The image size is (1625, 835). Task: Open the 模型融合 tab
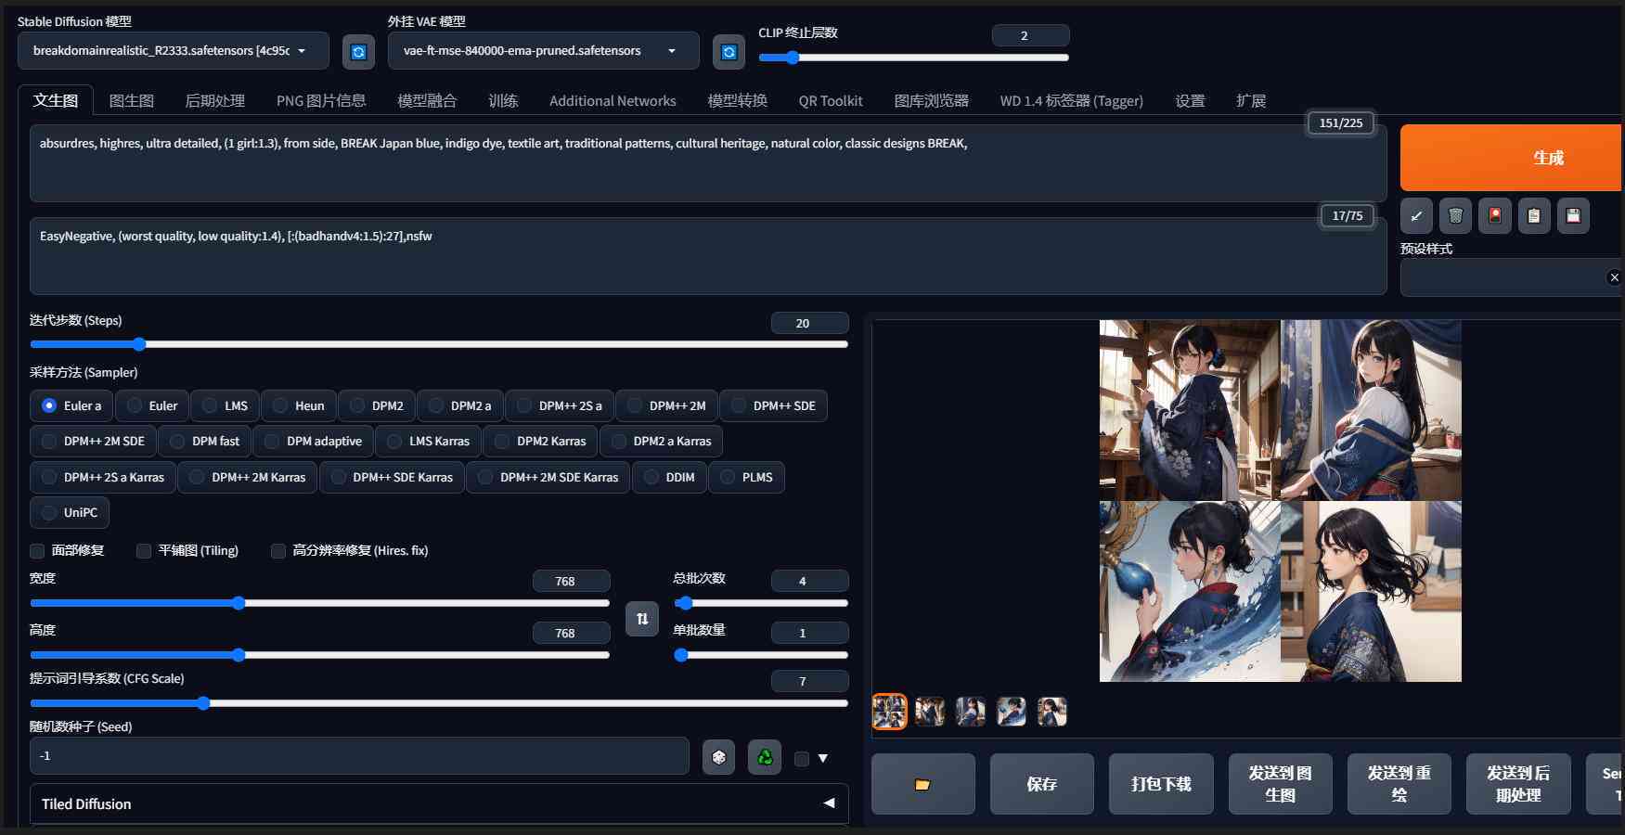pos(427,100)
